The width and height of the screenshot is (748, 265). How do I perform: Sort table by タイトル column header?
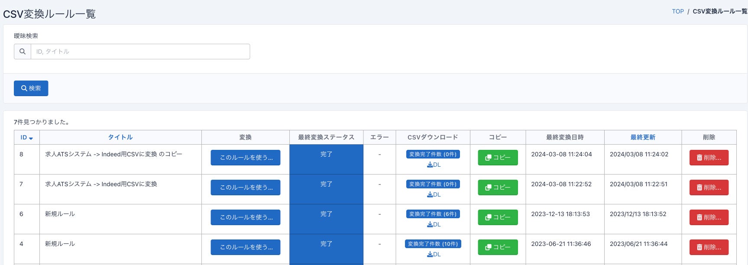coord(120,137)
